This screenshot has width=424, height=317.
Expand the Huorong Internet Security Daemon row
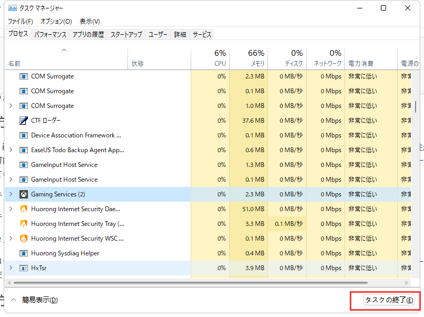coord(11,209)
